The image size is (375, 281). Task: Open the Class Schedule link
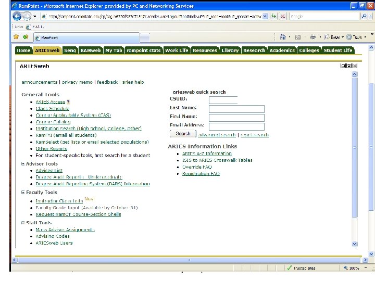(x=53, y=108)
